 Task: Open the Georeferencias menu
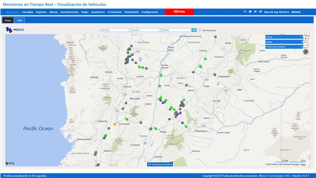pos(70,12)
